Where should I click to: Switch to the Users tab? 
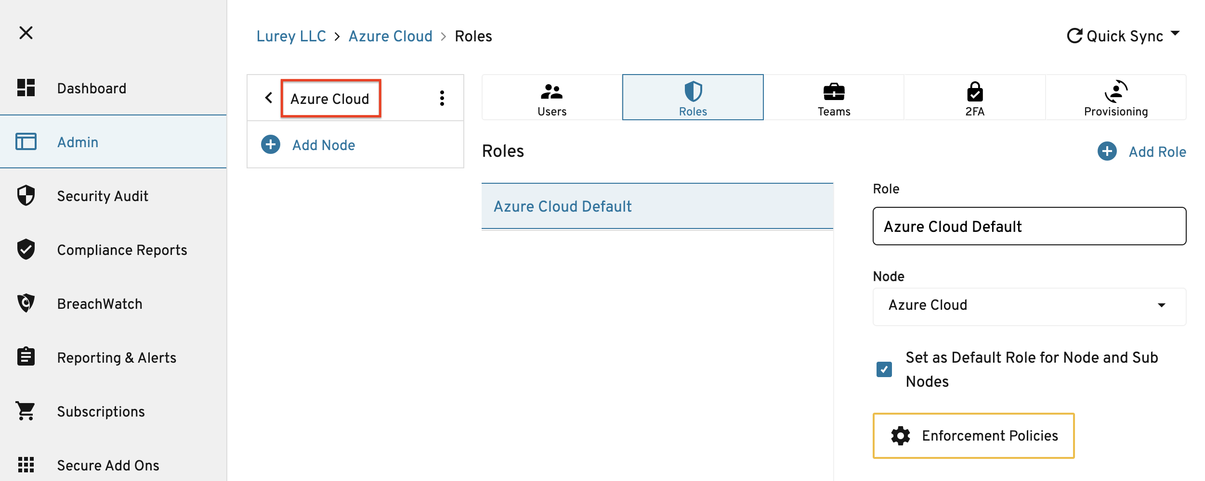click(551, 98)
